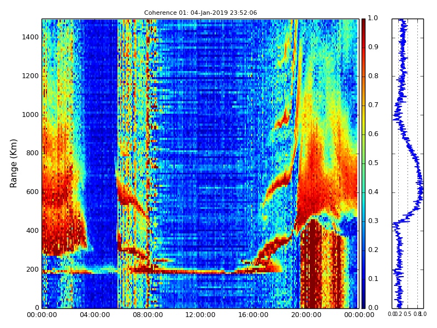Click the colorbar 1.0 value label
The image size is (437, 328).
tap(373, 18)
